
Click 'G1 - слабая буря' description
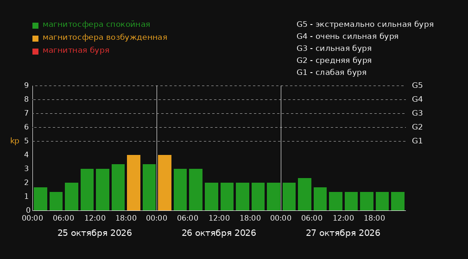(331, 73)
